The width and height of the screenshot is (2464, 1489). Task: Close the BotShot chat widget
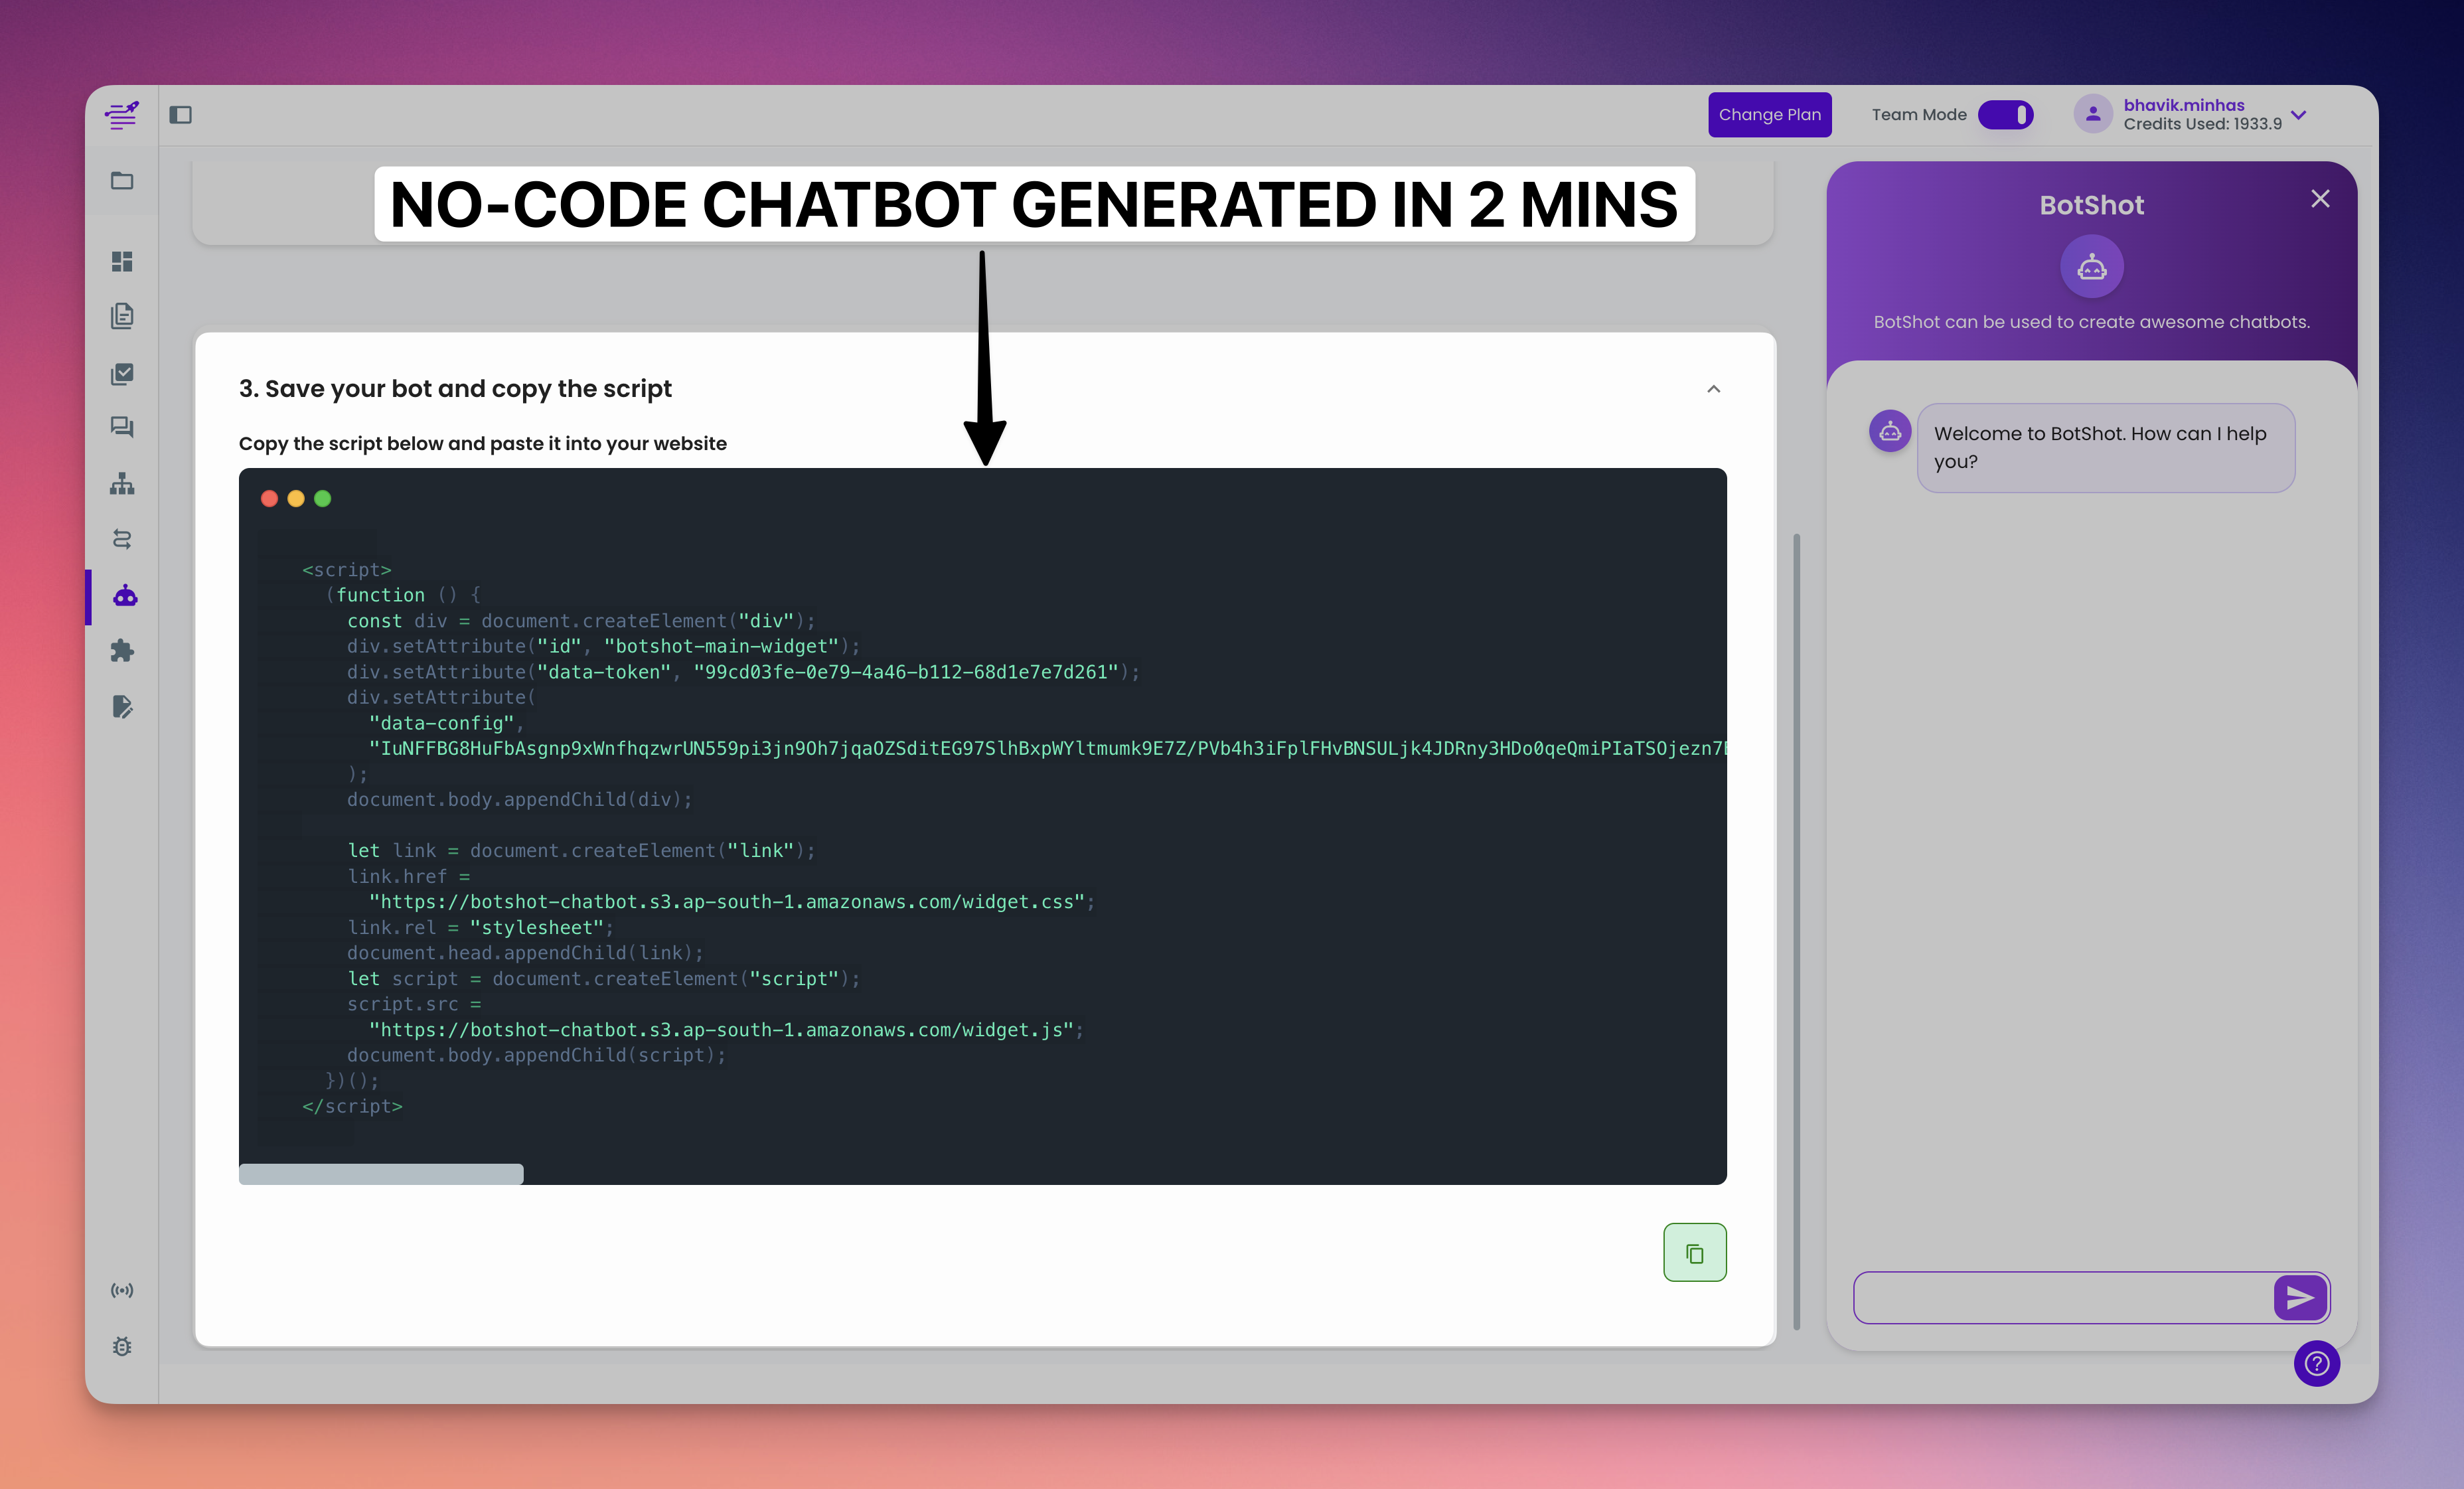pos(2320,199)
